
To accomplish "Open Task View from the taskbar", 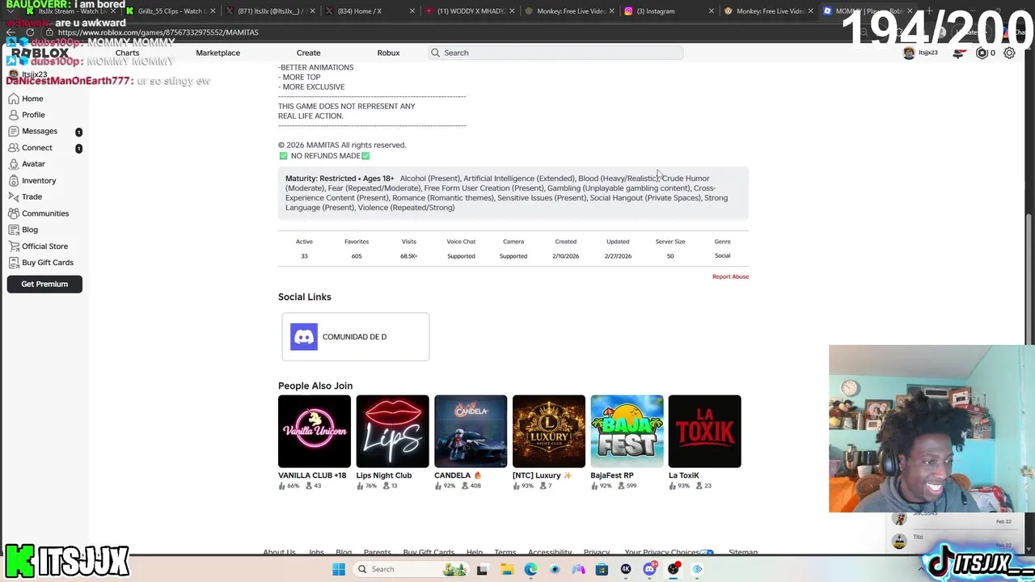I will (x=482, y=569).
